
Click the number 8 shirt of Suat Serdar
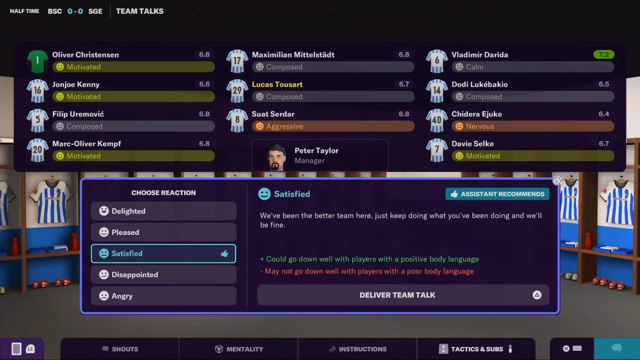tap(237, 120)
